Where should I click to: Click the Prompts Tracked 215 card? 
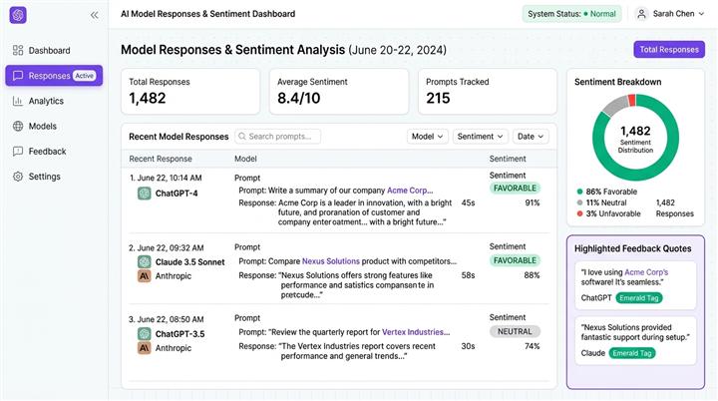488,92
